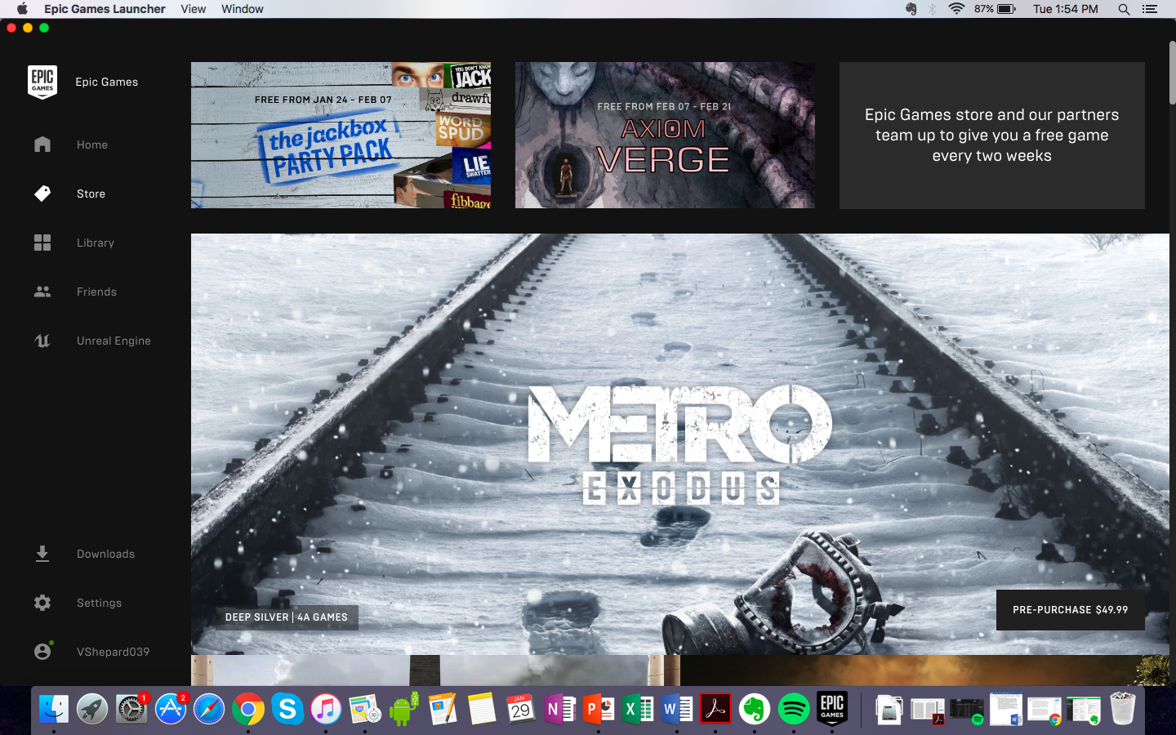Image resolution: width=1176 pixels, height=735 pixels.
Task: Open the Jackbox Party Pack free game
Action: point(341,136)
